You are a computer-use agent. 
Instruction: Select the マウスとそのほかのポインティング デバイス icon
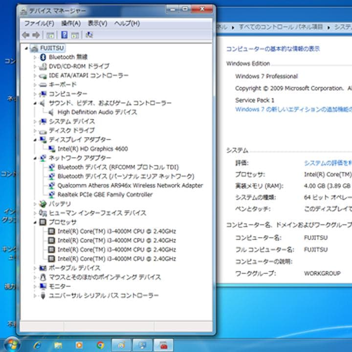point(43,277)
